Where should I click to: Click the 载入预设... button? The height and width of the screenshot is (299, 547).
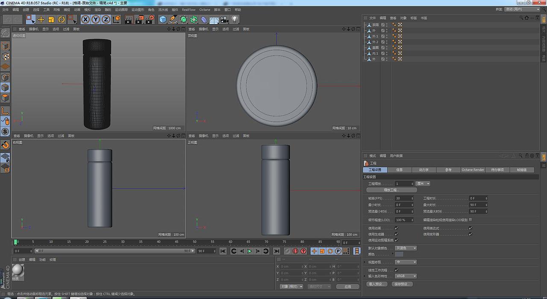click(377, 284)
